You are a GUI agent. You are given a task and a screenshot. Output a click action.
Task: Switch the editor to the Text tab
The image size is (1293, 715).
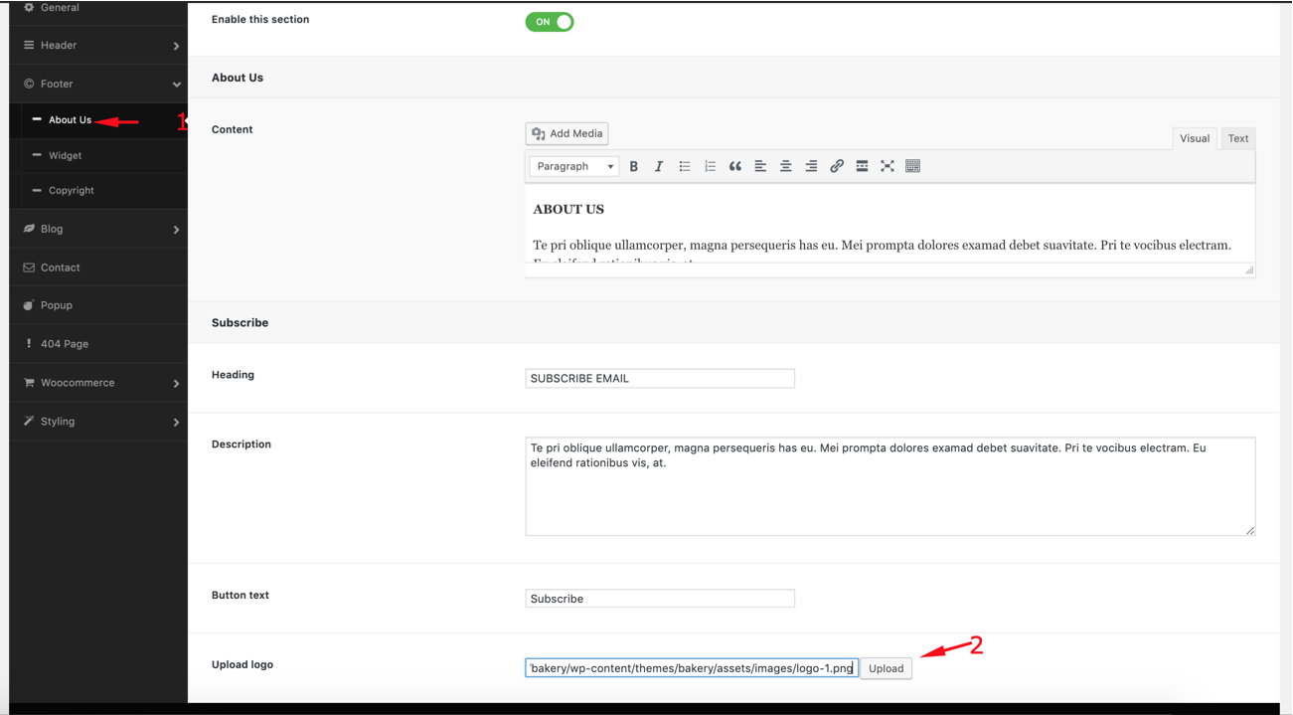pos(1237,139)
